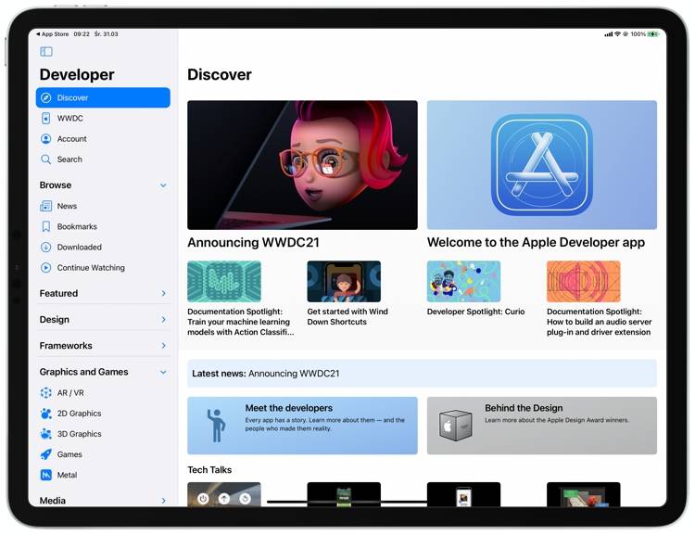Select the Discover sidebar item
The image size is (695, 535).
pos(103,97)
